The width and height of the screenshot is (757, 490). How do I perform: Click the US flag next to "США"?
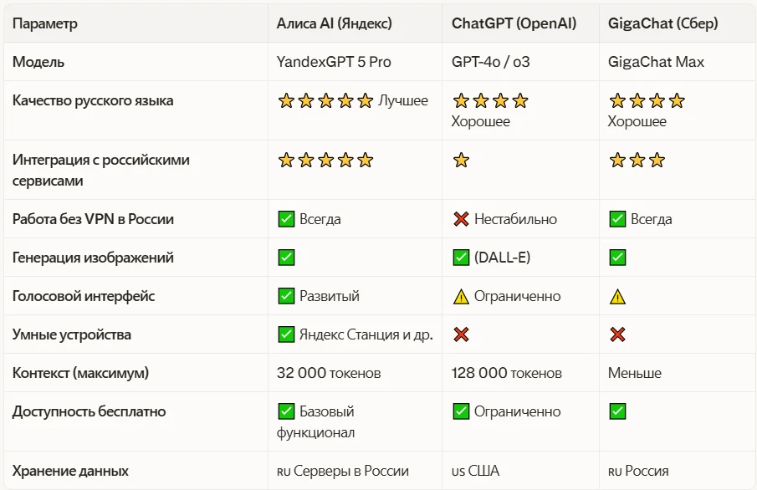coord(458,472)
